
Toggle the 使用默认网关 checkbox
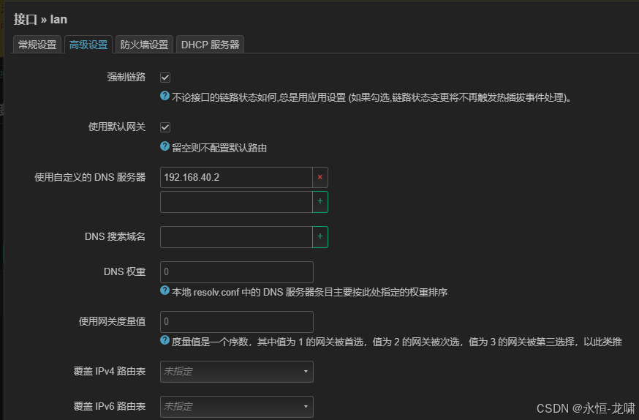coord(165,127)
